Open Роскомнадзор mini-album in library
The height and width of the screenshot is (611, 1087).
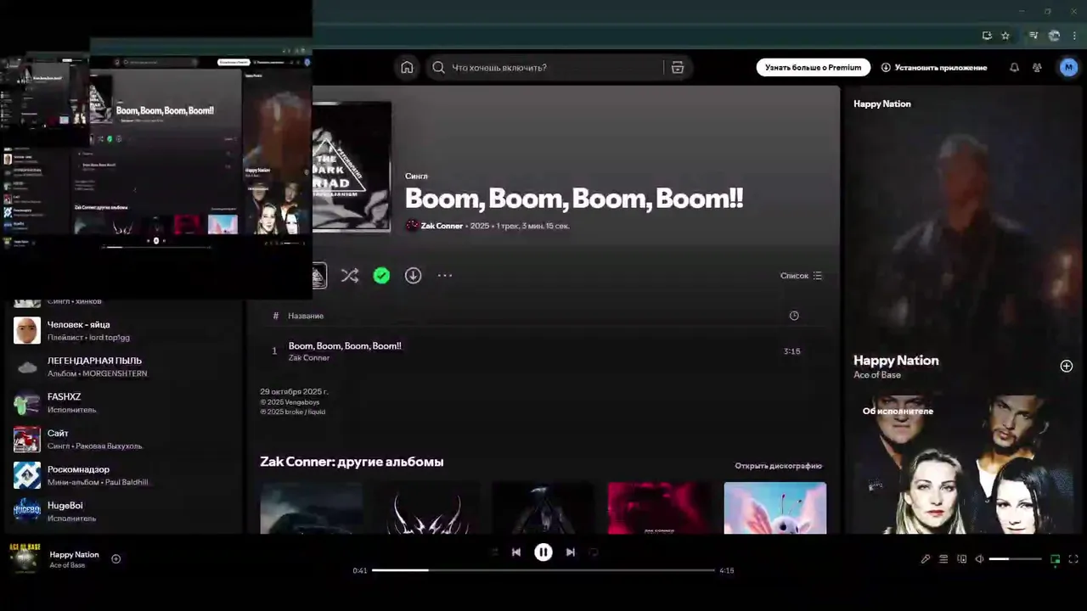point(123,475)
